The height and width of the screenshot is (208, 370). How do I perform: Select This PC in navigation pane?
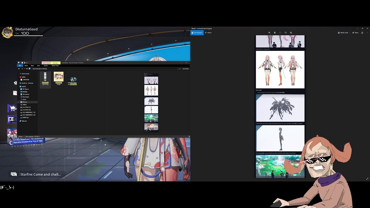pos(23,87)
